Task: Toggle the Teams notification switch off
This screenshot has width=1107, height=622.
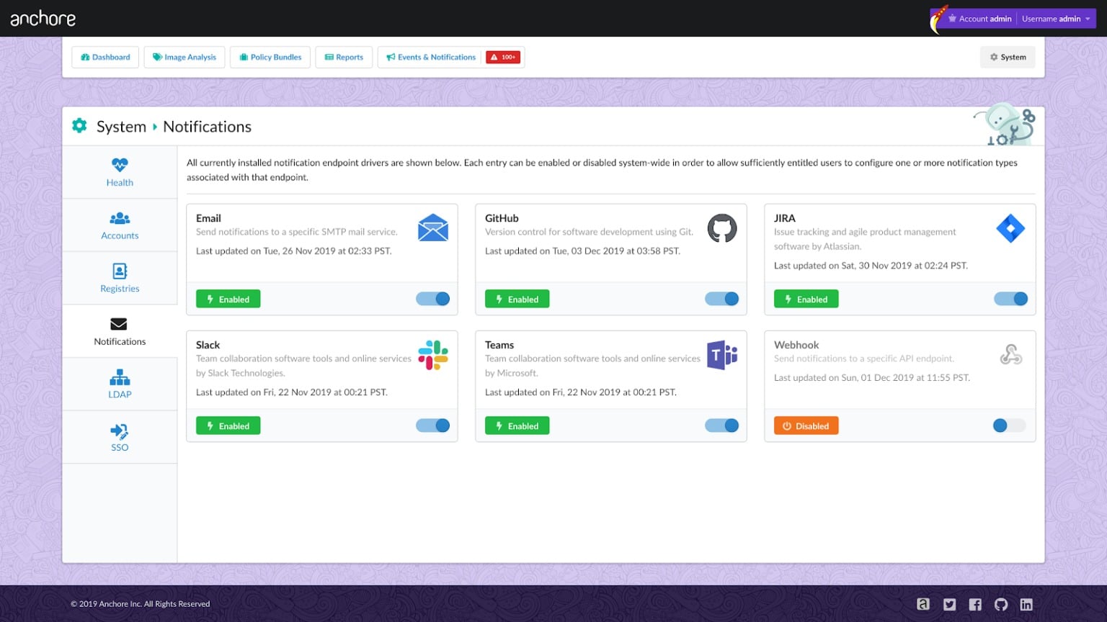Action: pos(722,425)
